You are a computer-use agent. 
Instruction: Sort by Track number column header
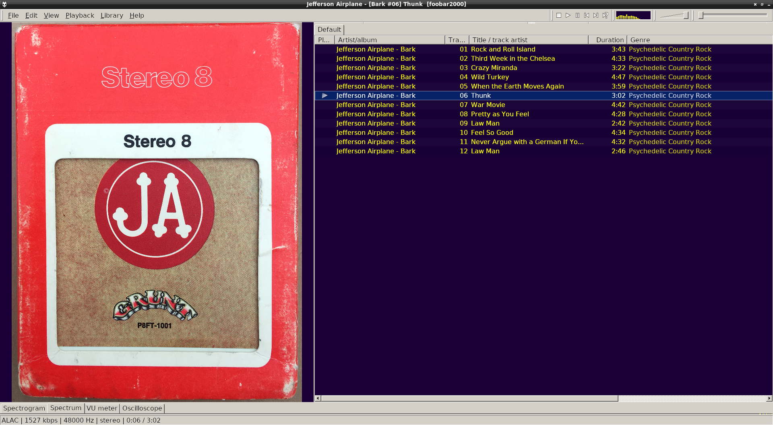pos(457,40)
